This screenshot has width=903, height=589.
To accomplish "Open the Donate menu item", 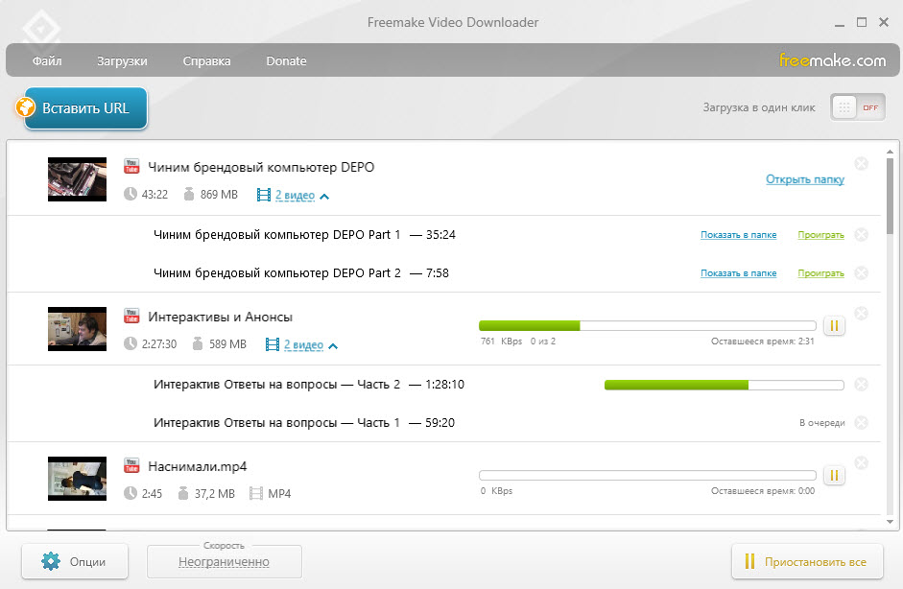I will point(286,60).
